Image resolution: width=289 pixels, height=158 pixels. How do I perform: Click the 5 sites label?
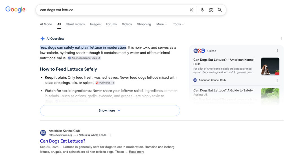[x=211, y=51]
